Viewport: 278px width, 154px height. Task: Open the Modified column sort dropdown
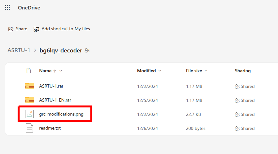pos(159,71)
